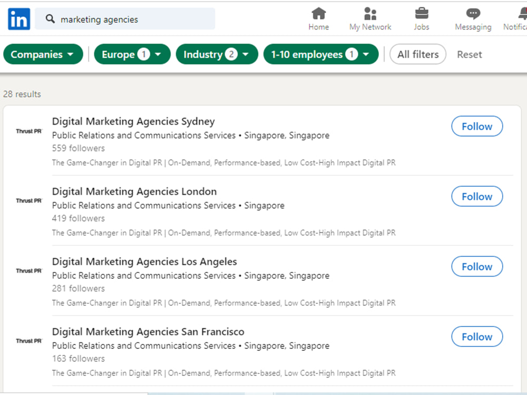Expand the Industry filter dropdown

click(x=217, y=54)
